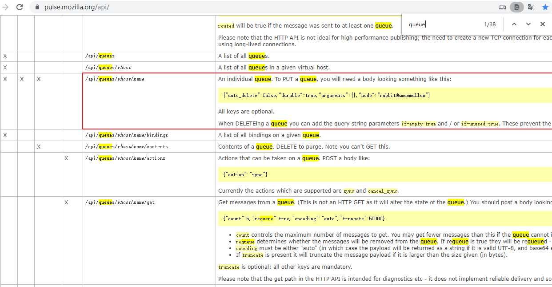Screen dimensions: 552x287
Task: Click the auto_delete JSON code block
Action: [385, 95]
